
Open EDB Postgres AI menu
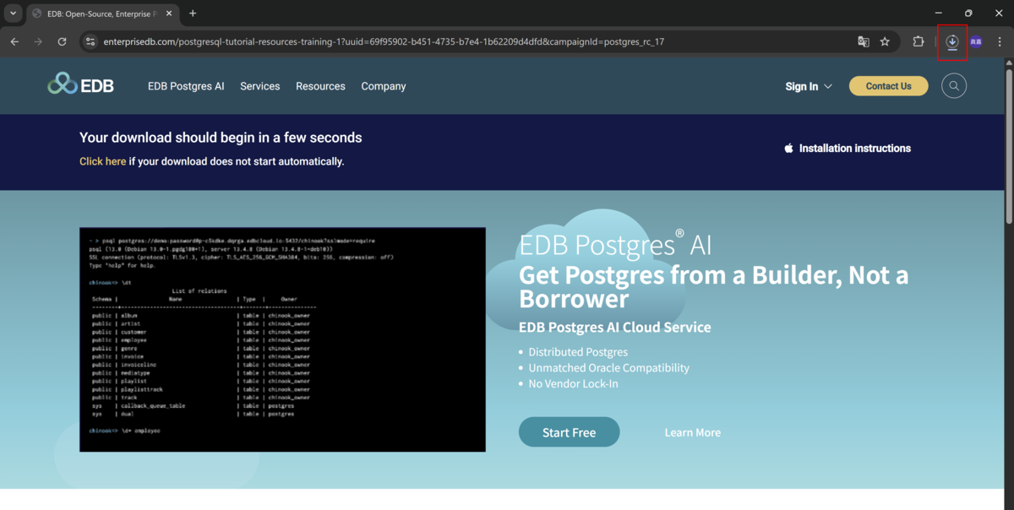[186, 86]
